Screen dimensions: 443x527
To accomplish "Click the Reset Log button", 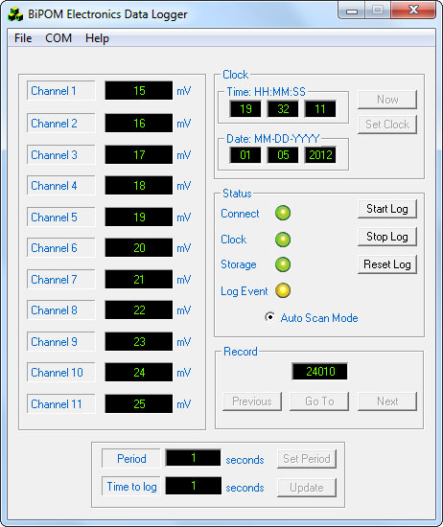I will click(x=387, y=264).
